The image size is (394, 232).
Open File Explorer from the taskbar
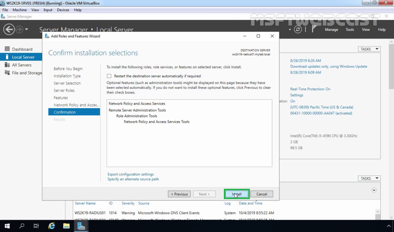coord(66,226)
